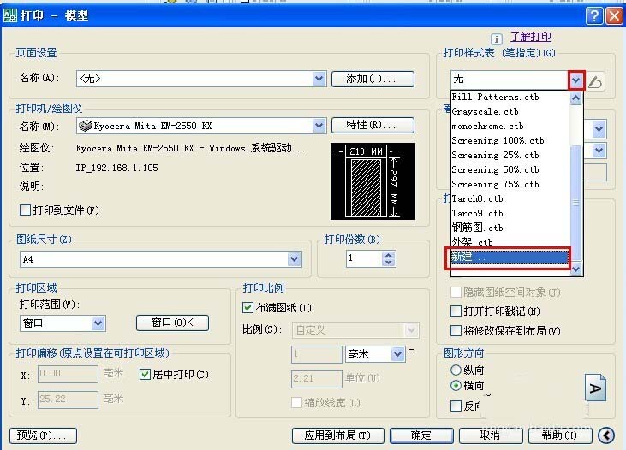This screenshot has width=626, height=450.
Task: Toggle 居中打印(C) checkbox
Action: coord(145,374)
